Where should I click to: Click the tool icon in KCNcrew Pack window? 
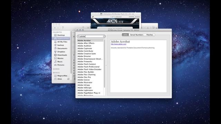click(x=93, y=17)
